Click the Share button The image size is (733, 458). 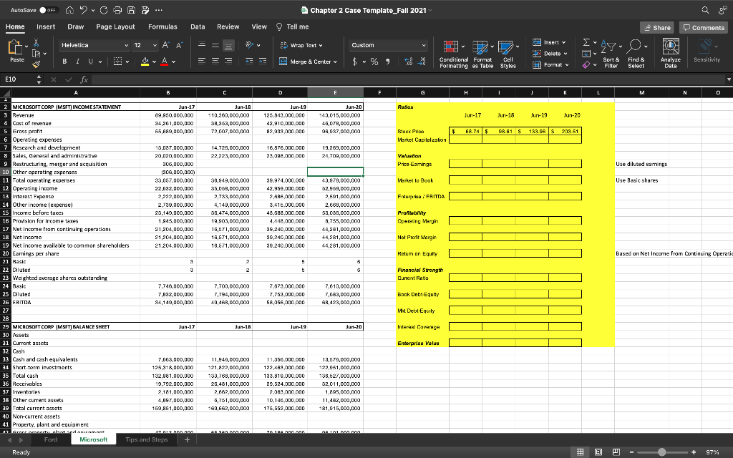tap(656, 27)
